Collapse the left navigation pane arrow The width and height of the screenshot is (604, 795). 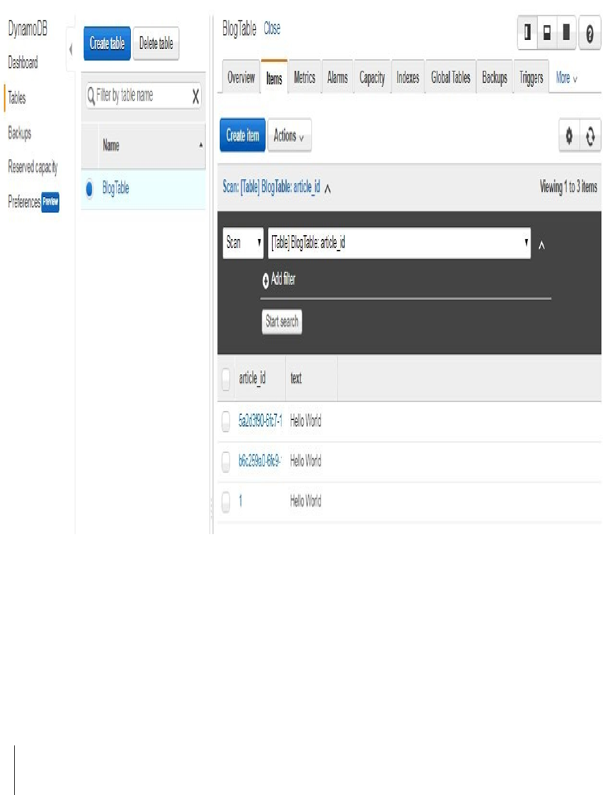70,50
